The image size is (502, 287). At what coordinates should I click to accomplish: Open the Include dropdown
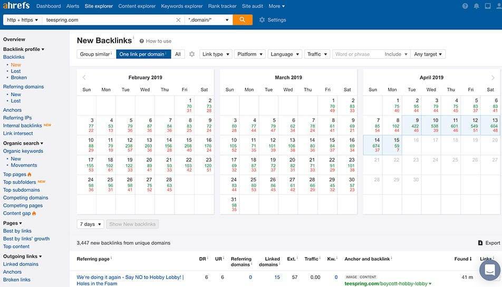[396, 54]
